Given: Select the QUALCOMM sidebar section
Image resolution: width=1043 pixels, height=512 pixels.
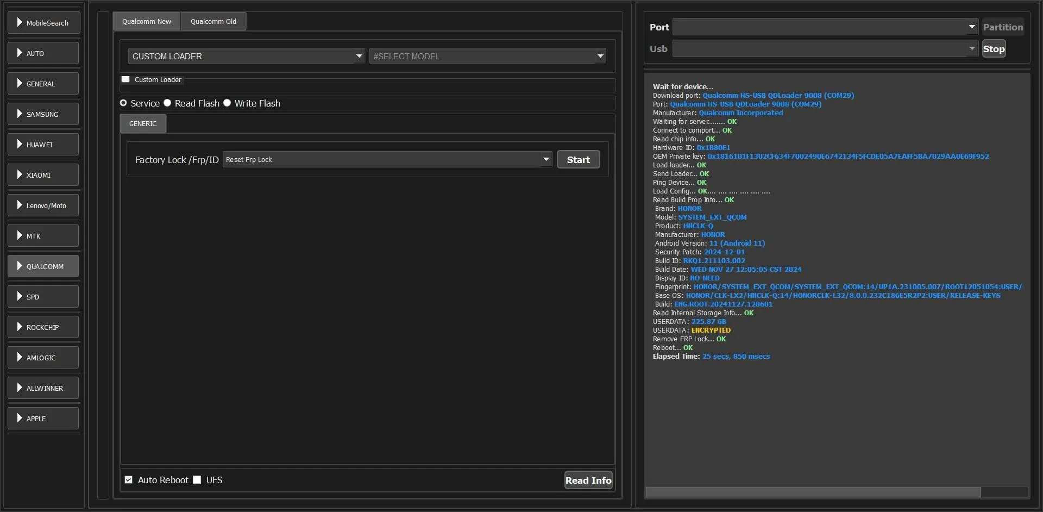Looking at the screenshot, I should point(43,266).
